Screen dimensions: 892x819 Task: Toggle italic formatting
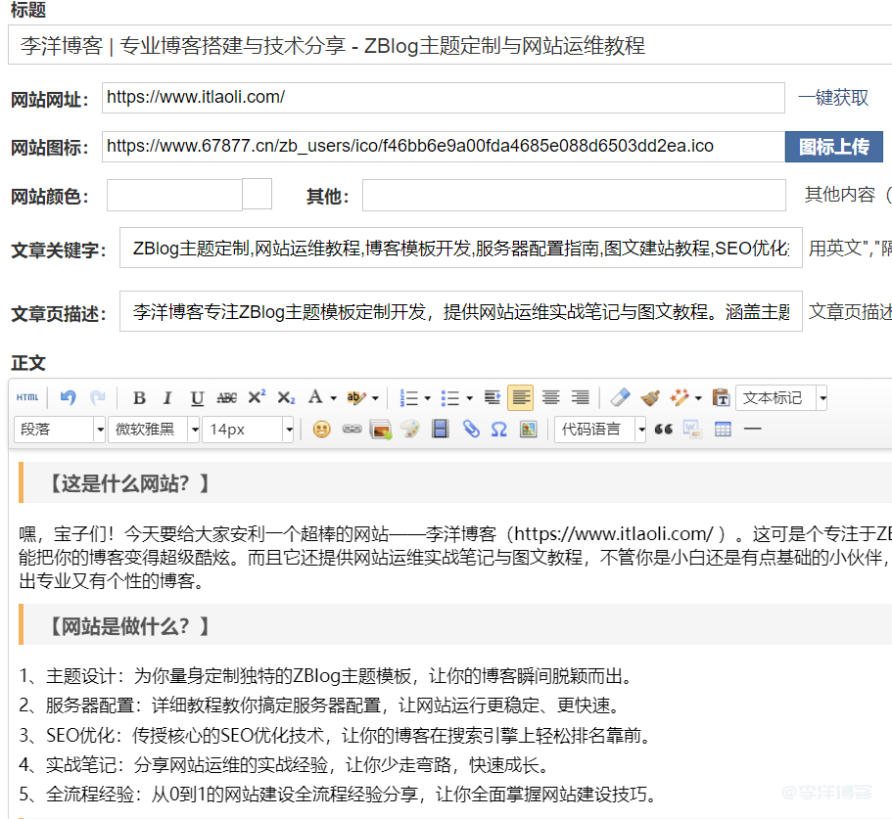[167, 397]
